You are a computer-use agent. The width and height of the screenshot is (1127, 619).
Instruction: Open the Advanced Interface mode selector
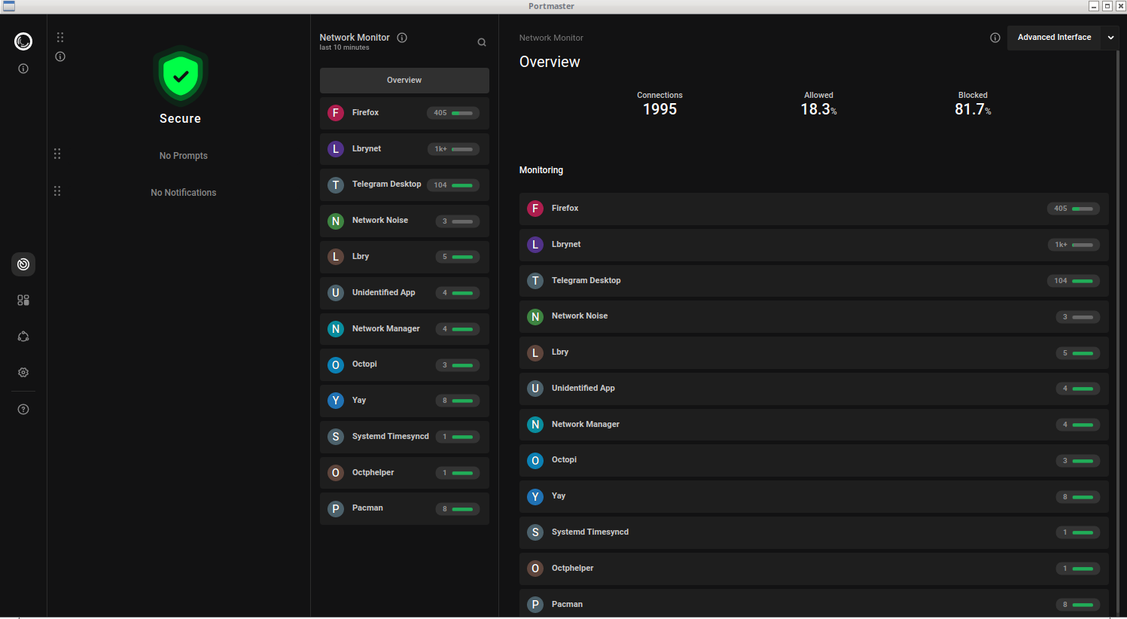click(1054, 38)
